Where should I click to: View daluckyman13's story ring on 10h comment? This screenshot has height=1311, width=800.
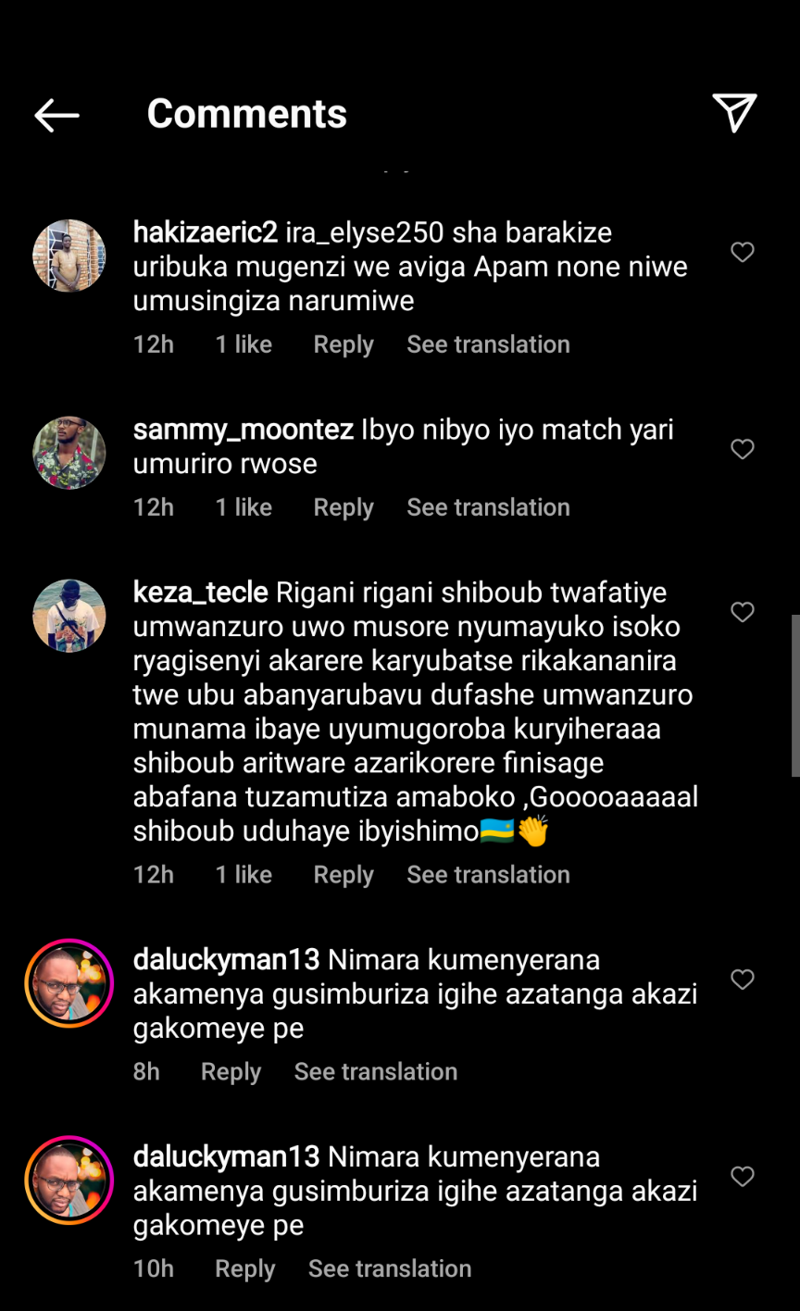click(69, 1180)
